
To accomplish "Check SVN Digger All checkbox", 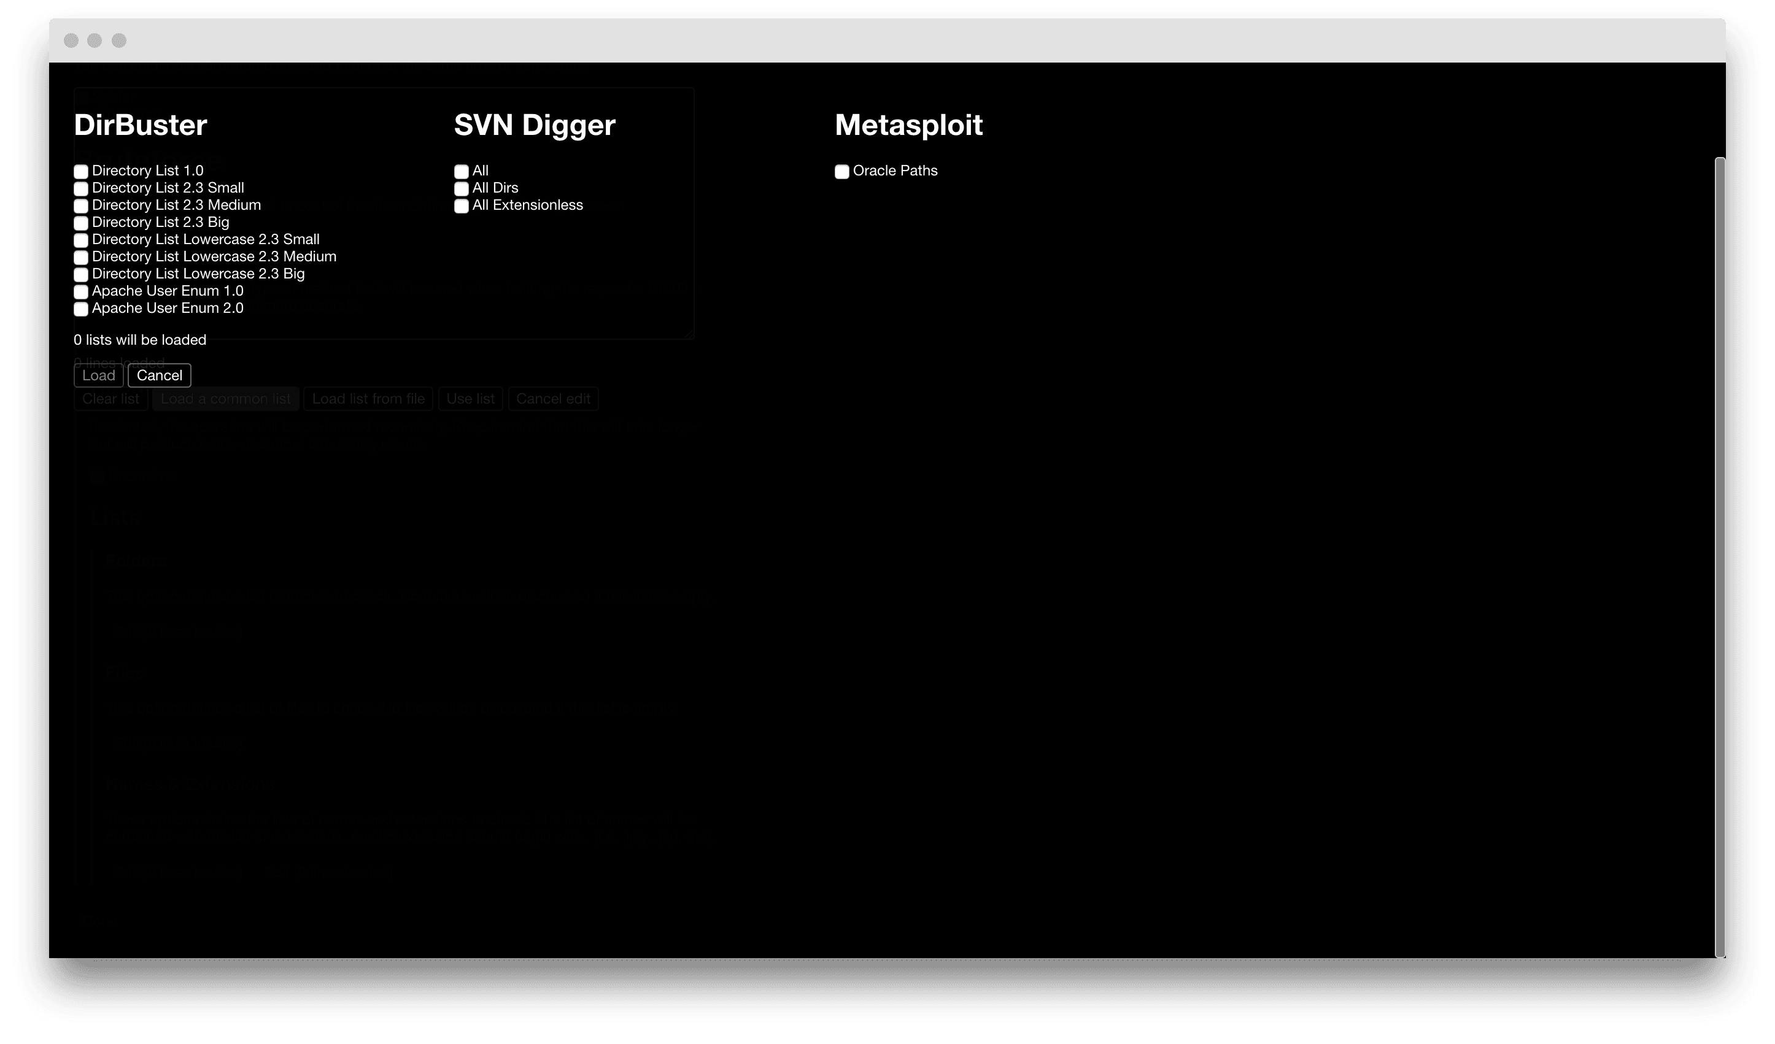I will [x=462, y=172].
